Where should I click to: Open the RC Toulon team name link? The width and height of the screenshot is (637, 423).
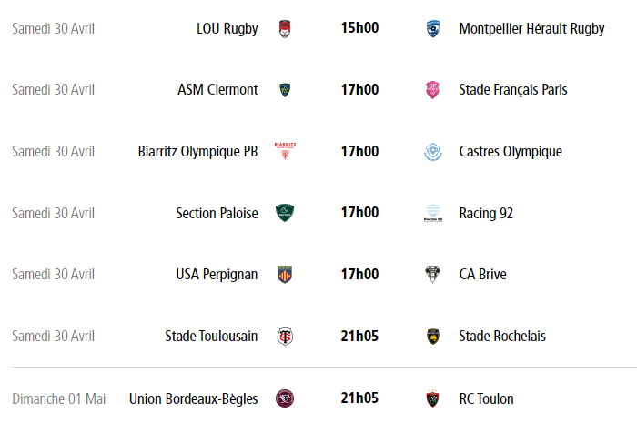pyautogui.click(x=486, y=398)
